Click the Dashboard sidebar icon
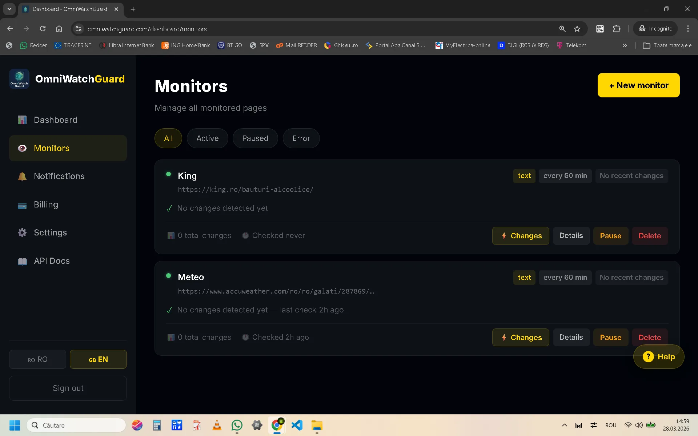Image resolution: width=698 pixels, height=436 pixels. [x=22, y=120]
